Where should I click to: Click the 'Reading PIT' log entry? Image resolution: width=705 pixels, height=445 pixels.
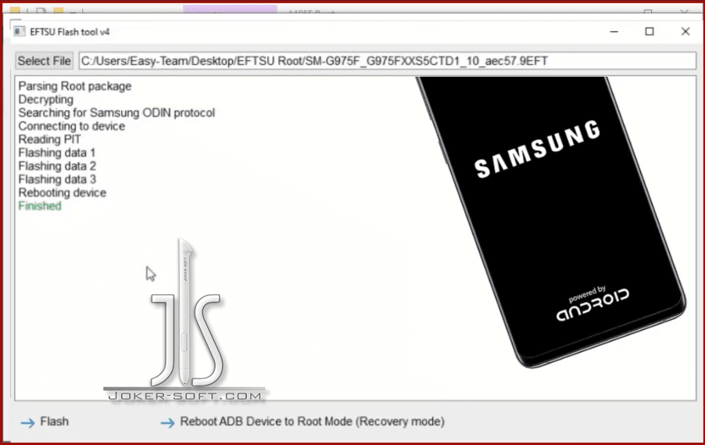click(x=49, y=139)
